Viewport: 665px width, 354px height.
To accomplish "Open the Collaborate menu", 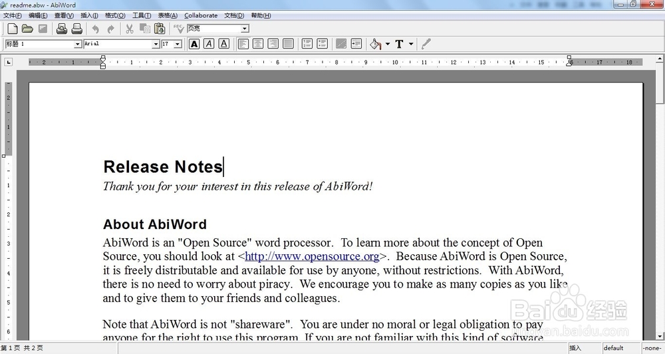I will pos(201,15).
